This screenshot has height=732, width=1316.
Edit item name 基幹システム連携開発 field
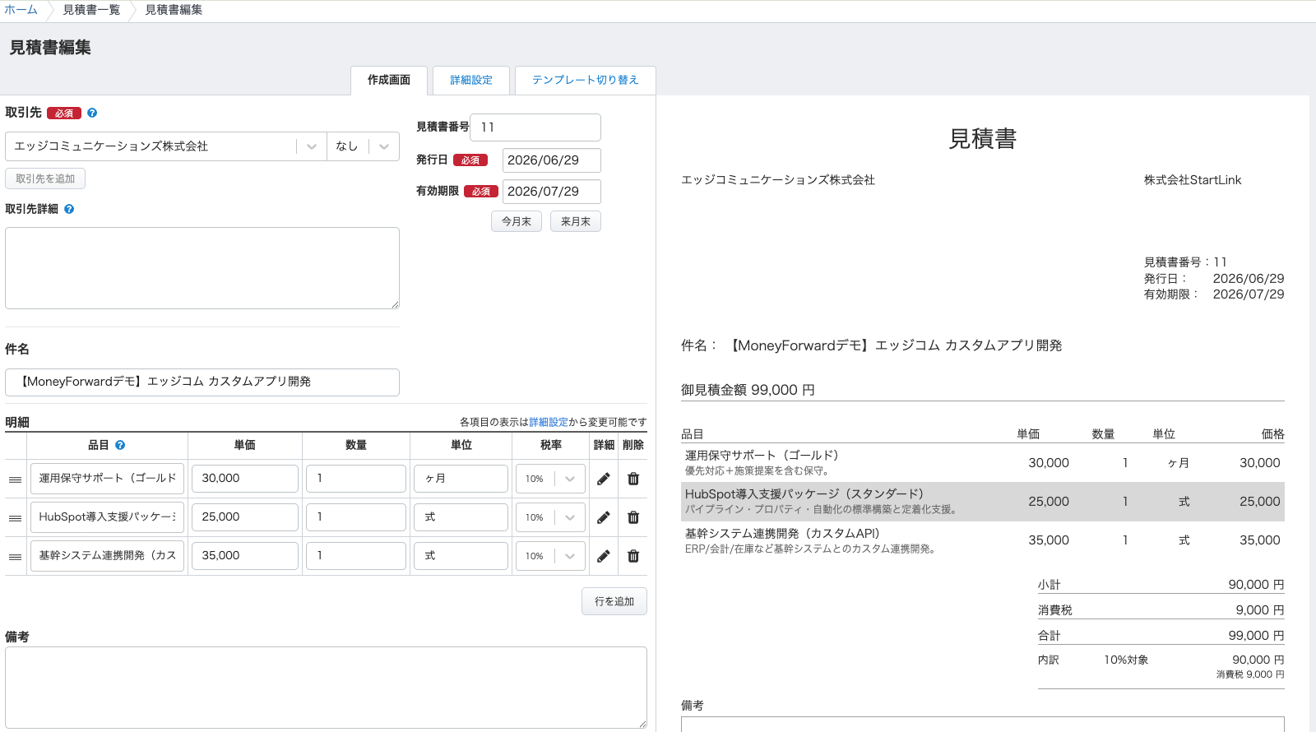[107, 556]
